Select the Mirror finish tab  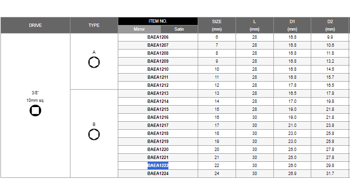(139, 29)
